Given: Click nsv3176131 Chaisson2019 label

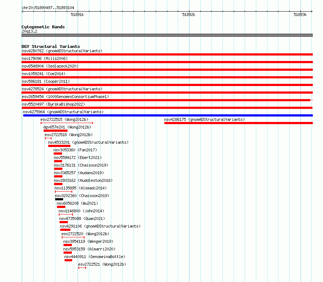Looking at the screenshot, I should 81,165.
